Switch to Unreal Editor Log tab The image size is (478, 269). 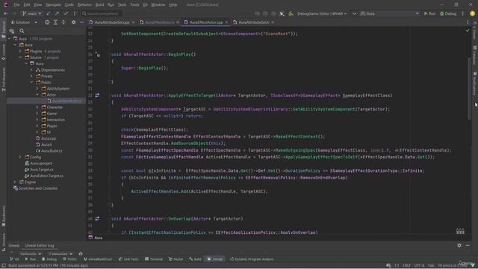[x=40, y=246]
